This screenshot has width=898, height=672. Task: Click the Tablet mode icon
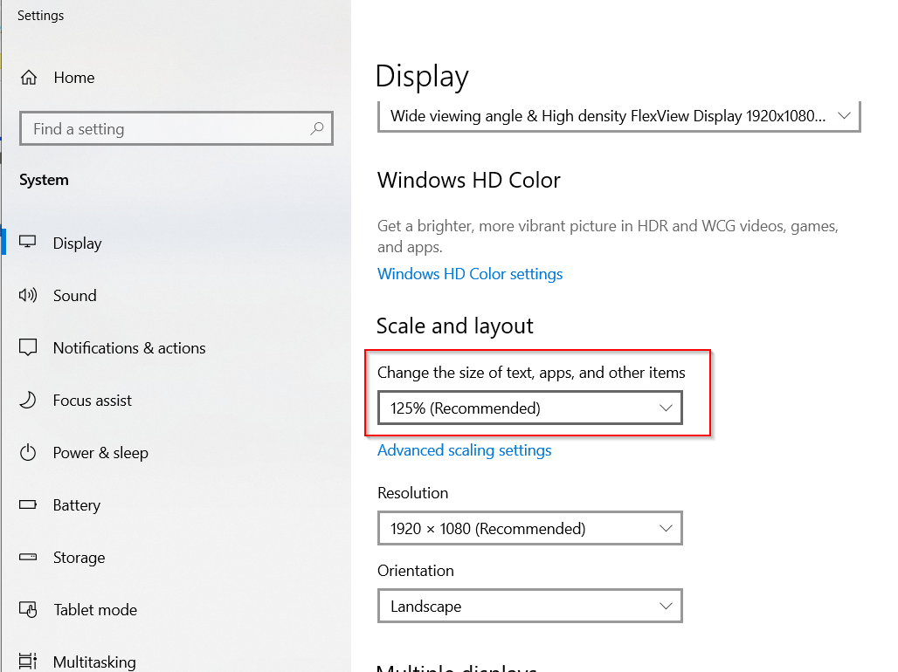[28, 609]
